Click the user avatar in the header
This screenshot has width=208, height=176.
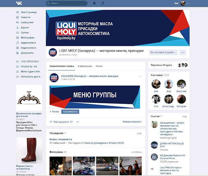(x=183, y=3)
